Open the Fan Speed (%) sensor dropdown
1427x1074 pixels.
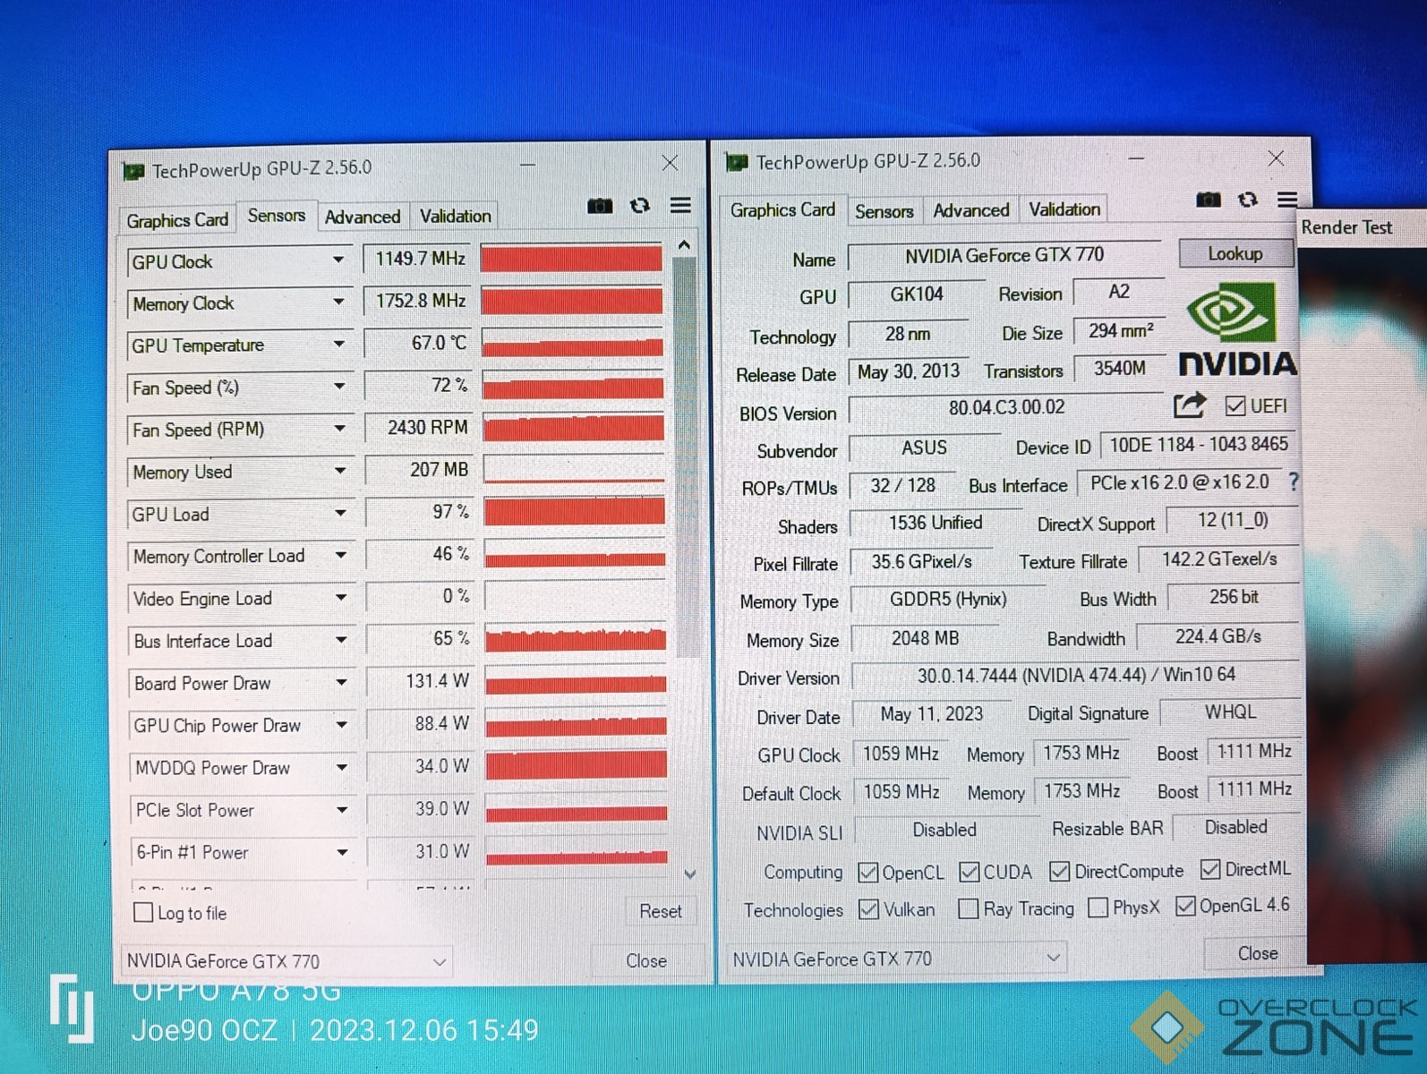339,387
